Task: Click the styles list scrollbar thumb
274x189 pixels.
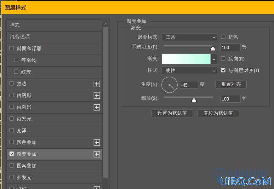Action: 106,103
